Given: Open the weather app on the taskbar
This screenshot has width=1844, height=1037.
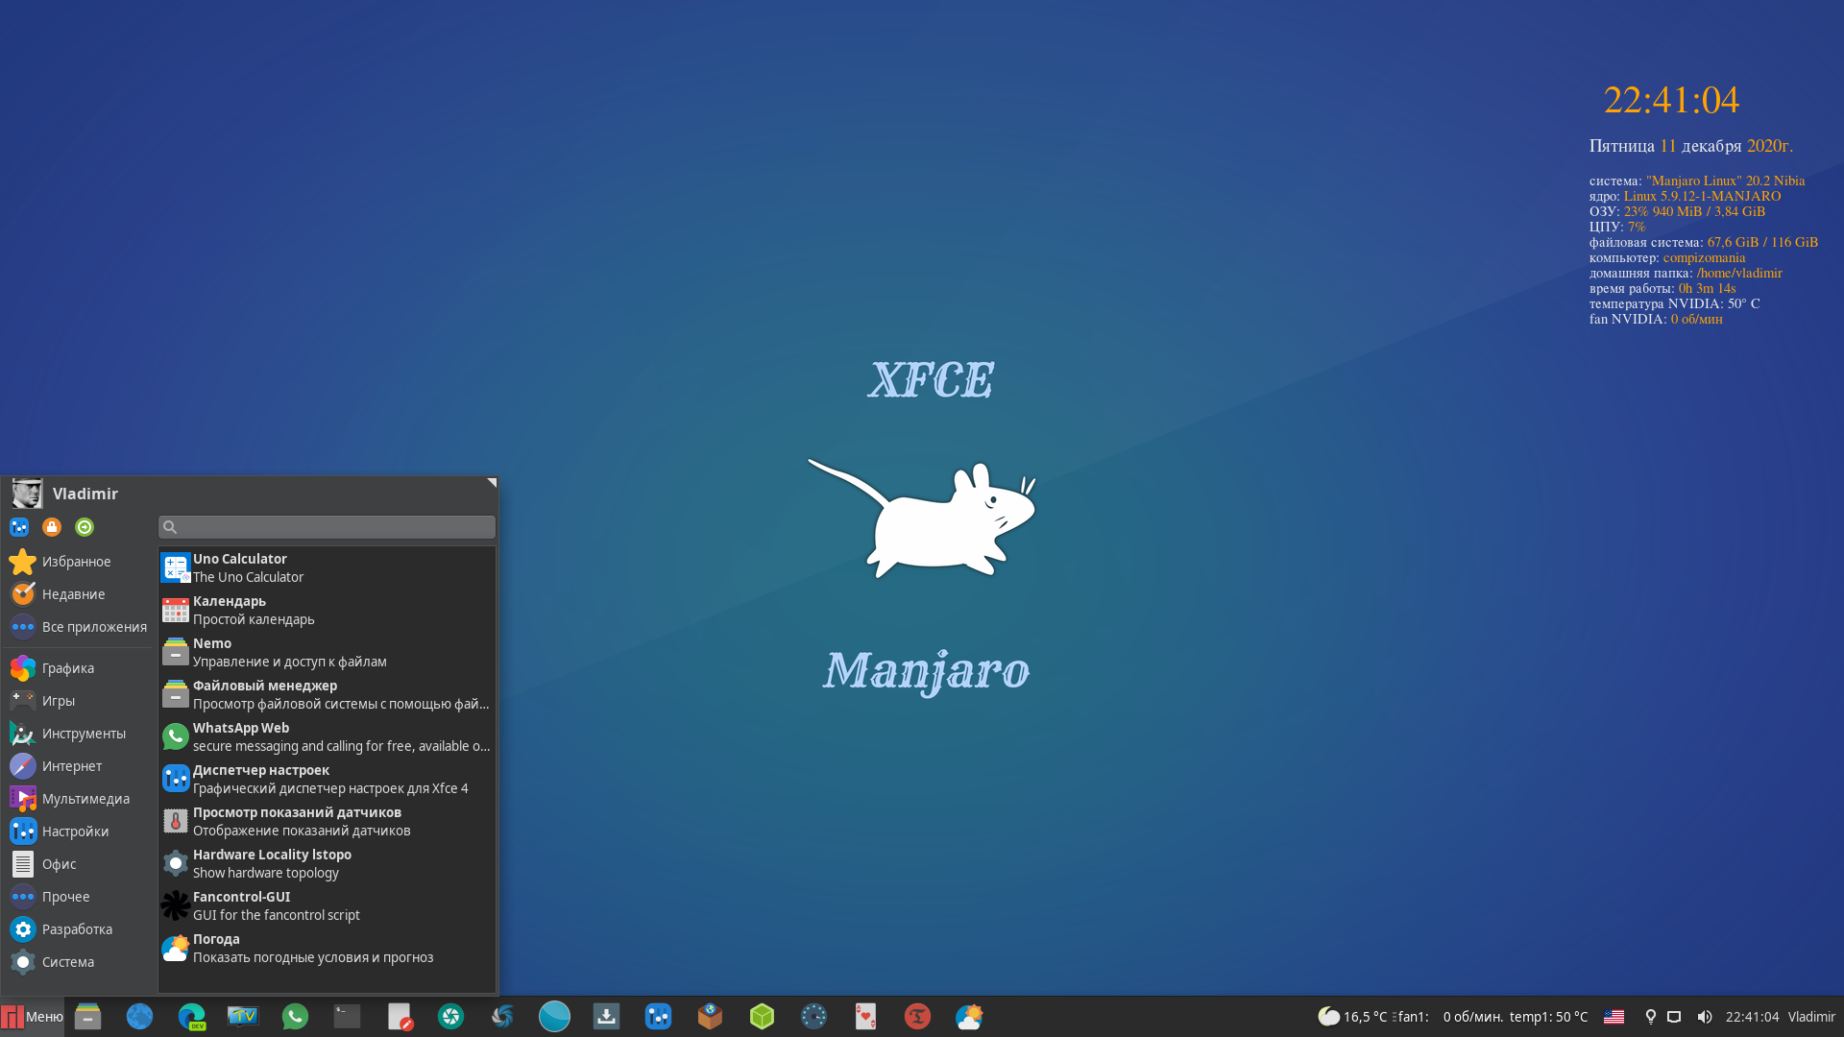Looking at the screenshot, I should point(969,1016).
